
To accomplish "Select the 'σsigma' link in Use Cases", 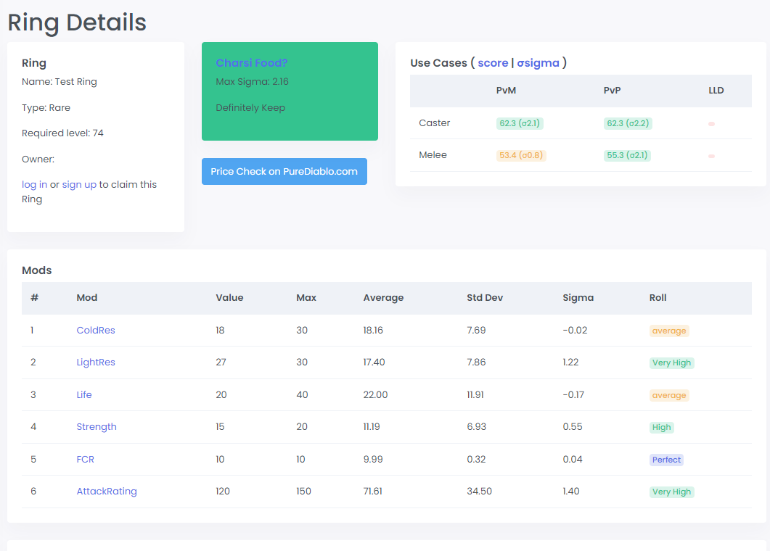I will 538,63.
